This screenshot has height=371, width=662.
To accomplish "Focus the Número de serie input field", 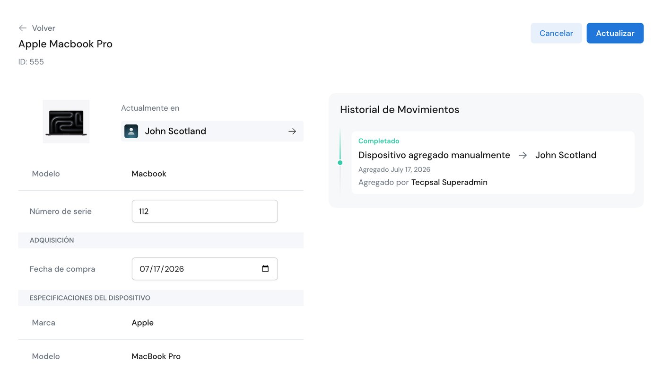I will (205, 211).
